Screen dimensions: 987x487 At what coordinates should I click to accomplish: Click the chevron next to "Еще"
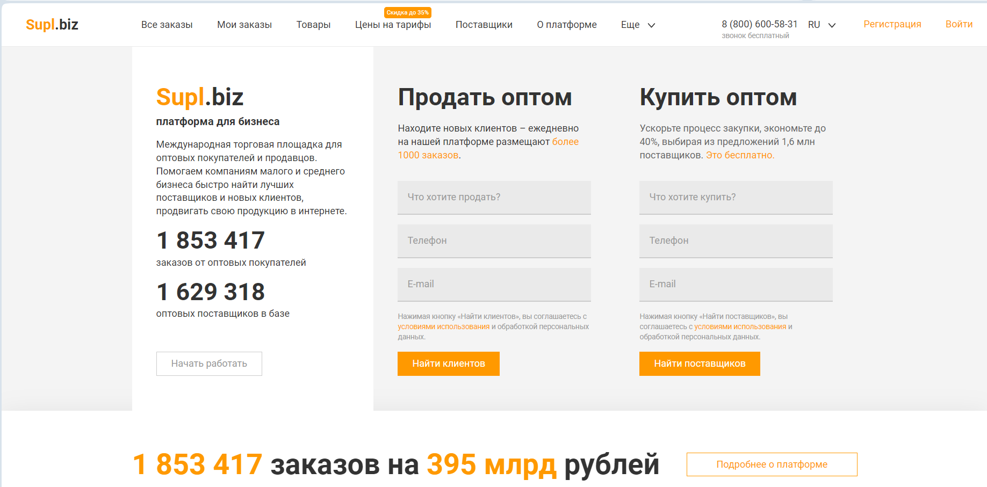tap(651, 25)
